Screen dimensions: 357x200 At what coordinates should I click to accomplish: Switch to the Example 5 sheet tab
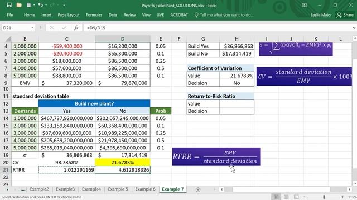[118, 189]
